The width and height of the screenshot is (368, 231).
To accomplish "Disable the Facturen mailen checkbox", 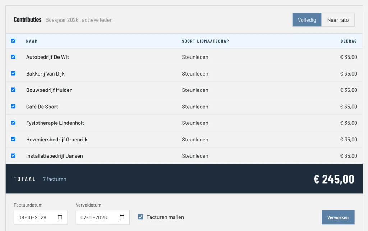I will (x=141, y=217).
